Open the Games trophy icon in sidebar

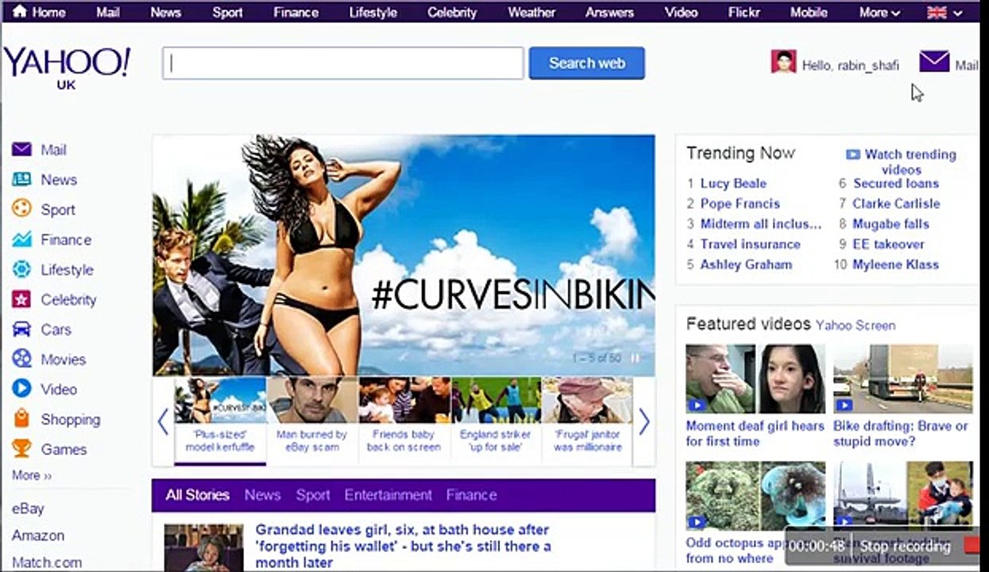click(x=21, y=449)
